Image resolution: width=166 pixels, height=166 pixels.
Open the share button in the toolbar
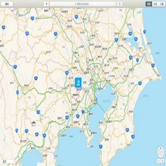tap(119, 4)
